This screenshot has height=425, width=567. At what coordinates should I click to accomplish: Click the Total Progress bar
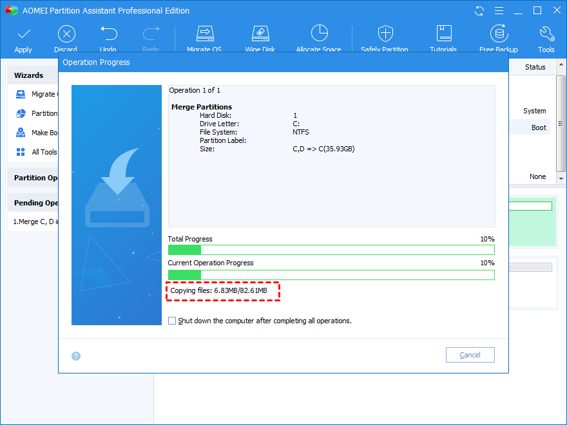(x=331, y=250)
